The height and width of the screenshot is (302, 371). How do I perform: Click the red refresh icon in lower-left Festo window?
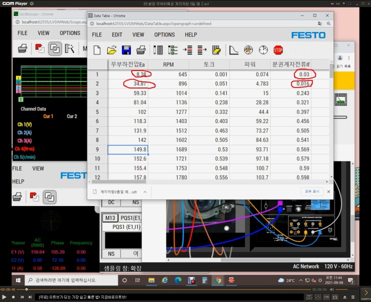point(34,197)
